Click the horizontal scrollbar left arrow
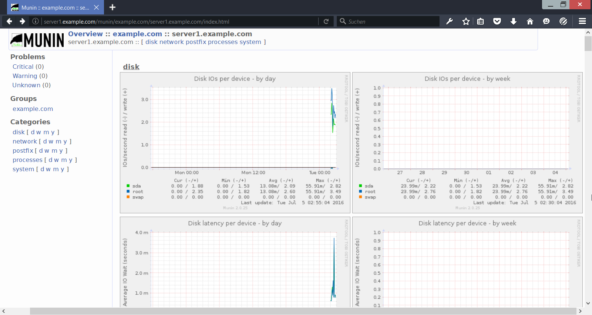 tap(4, 311)
